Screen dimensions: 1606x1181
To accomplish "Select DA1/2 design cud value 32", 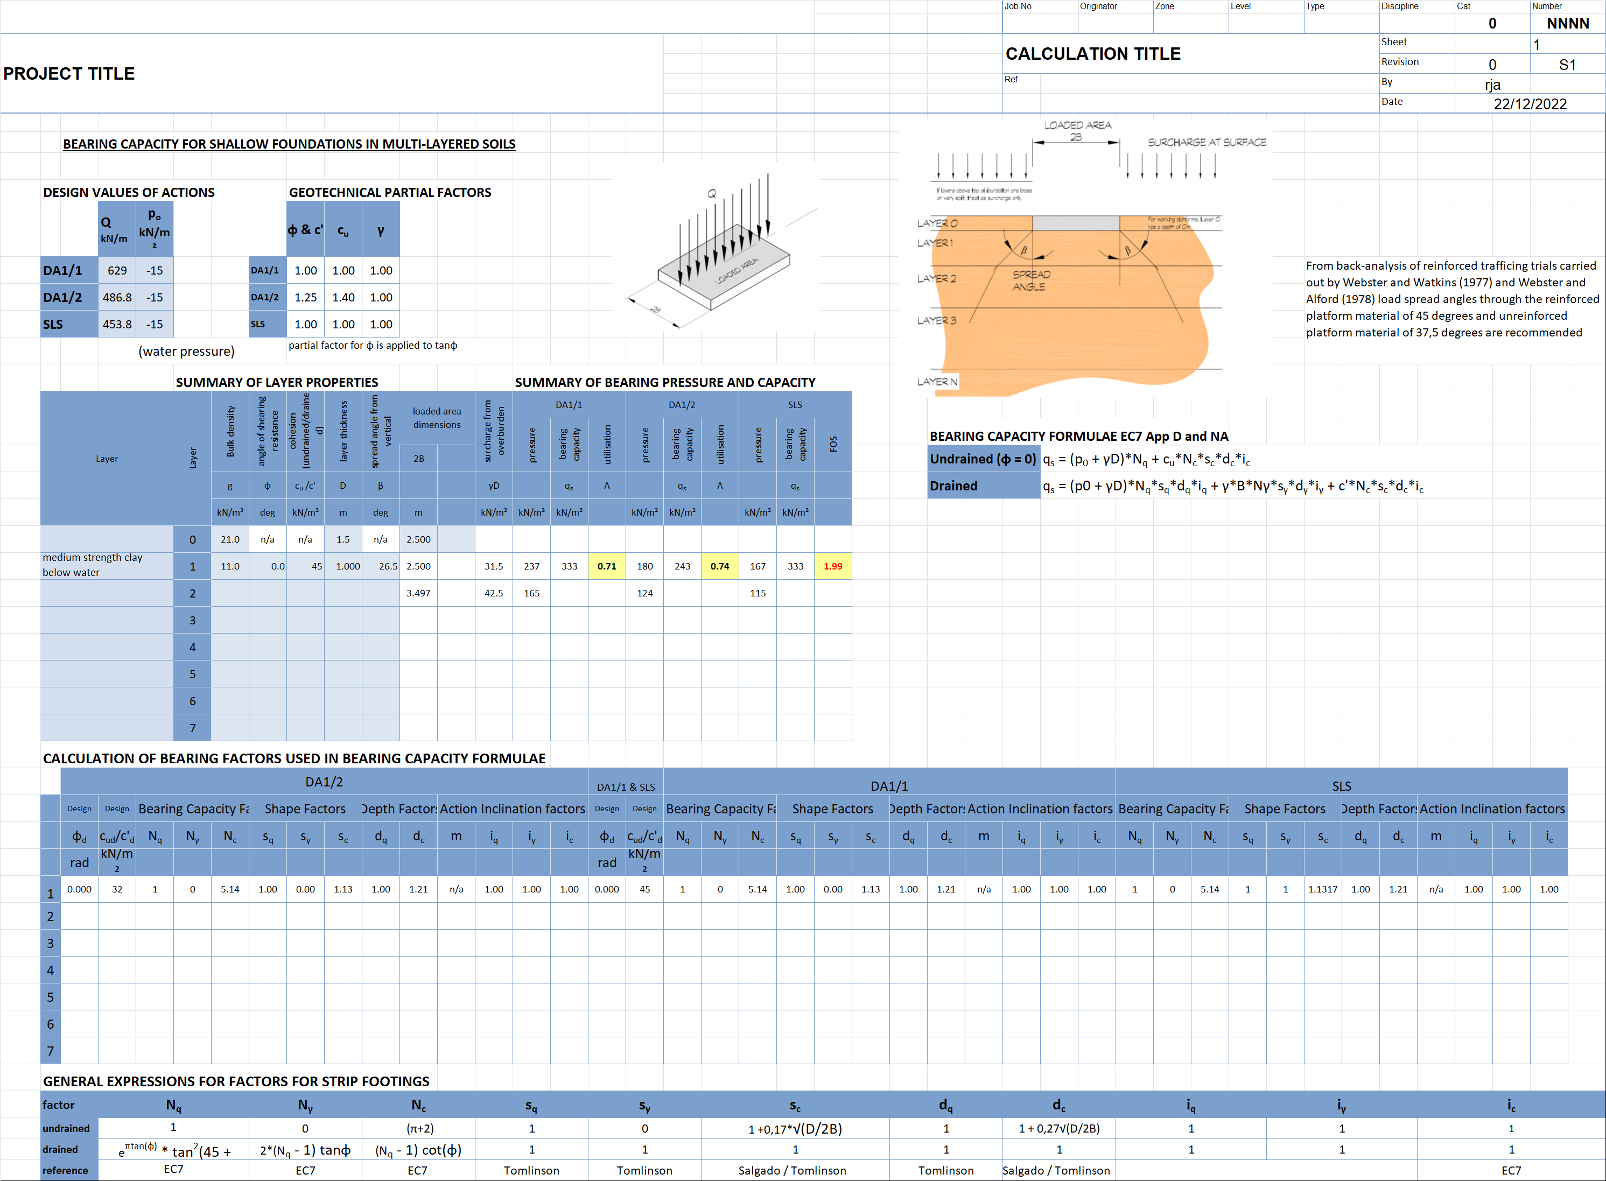I will 117,889.
